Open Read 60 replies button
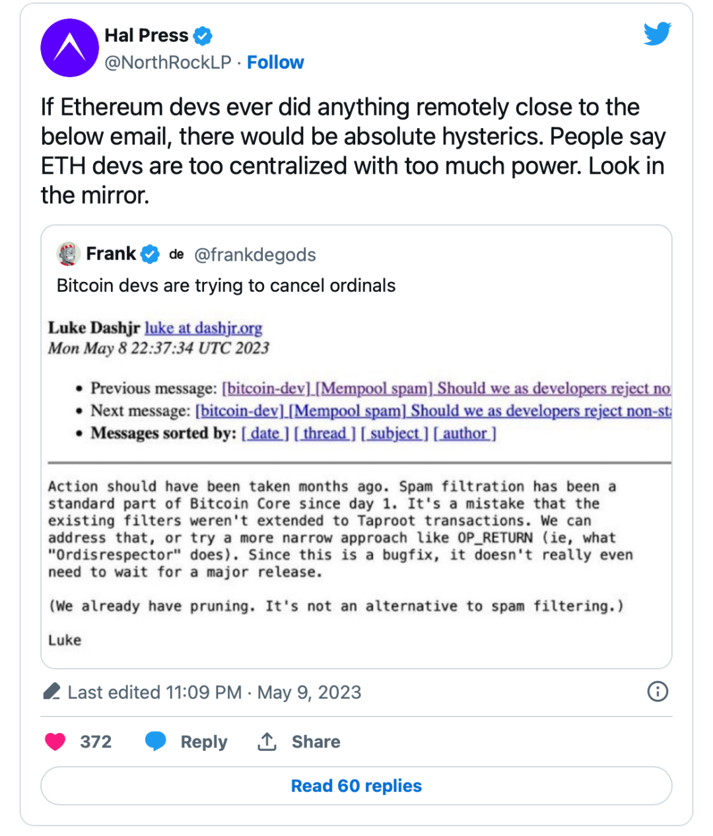 pyautogui.click(x=356, y=786)
